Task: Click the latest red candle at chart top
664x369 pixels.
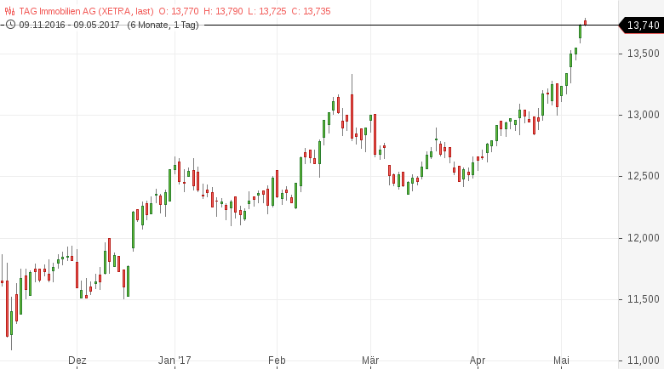Action: 585,22
